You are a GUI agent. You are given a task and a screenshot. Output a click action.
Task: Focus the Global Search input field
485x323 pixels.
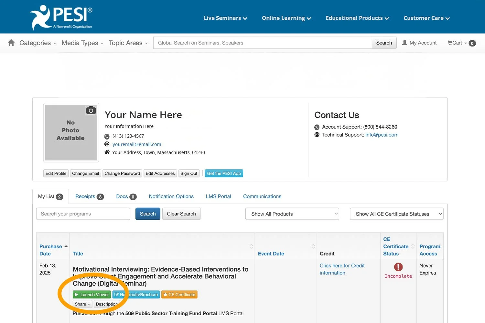[x=263, y=43]
